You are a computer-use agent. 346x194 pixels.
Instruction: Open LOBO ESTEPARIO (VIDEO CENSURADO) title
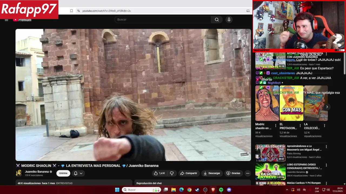point(304,166)
